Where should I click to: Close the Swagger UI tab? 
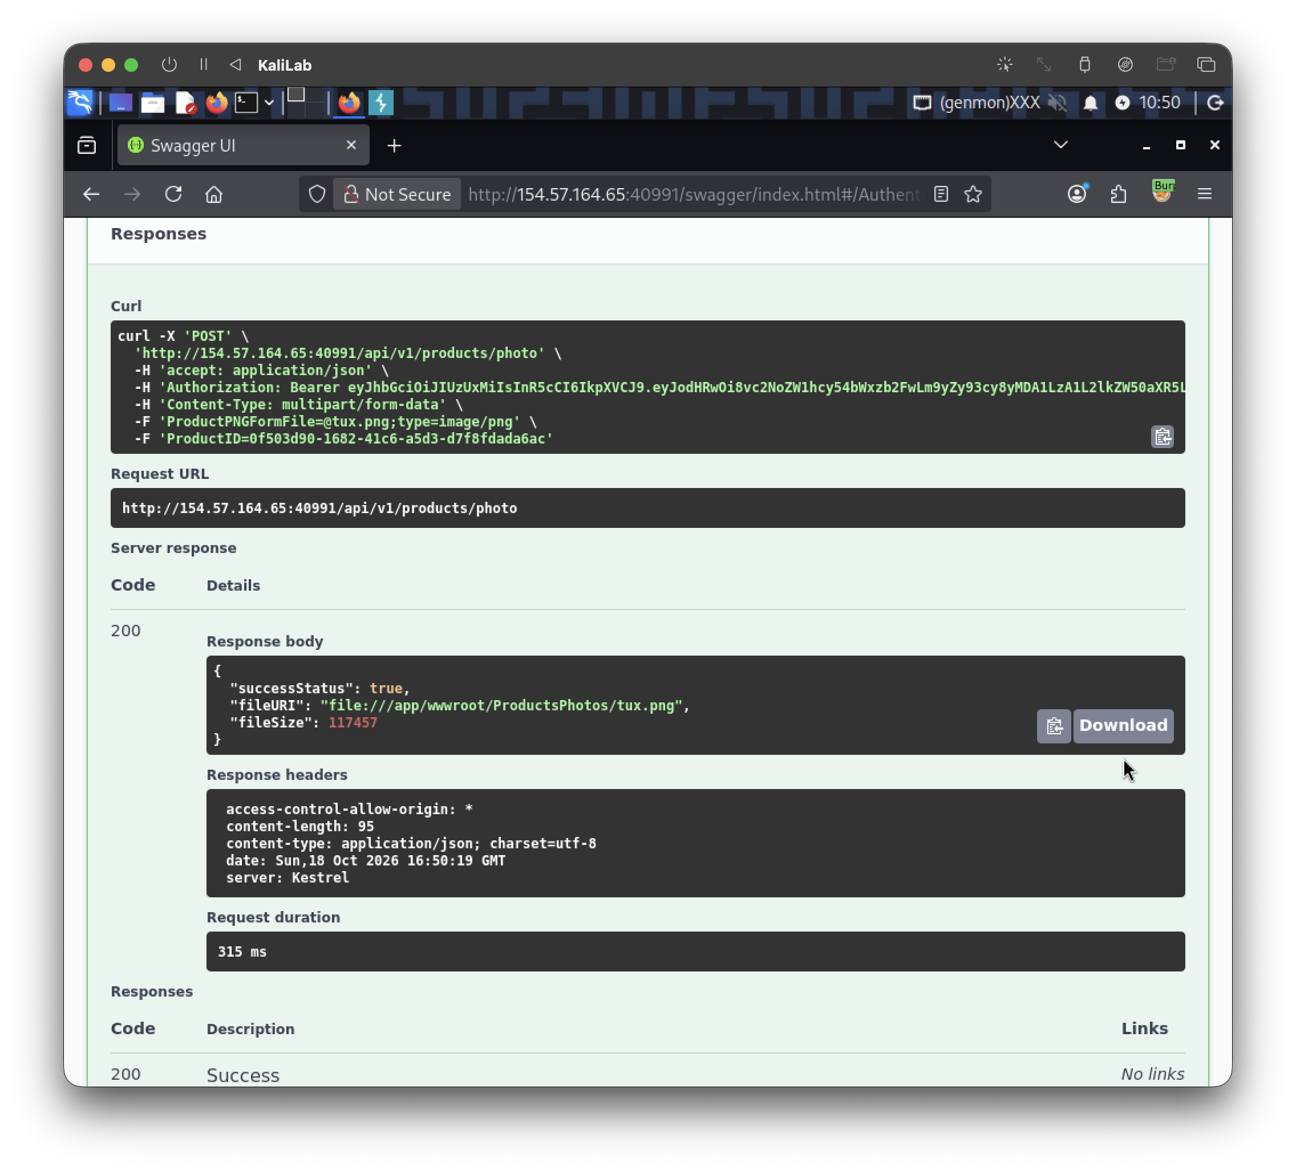[x=351, y=145]
